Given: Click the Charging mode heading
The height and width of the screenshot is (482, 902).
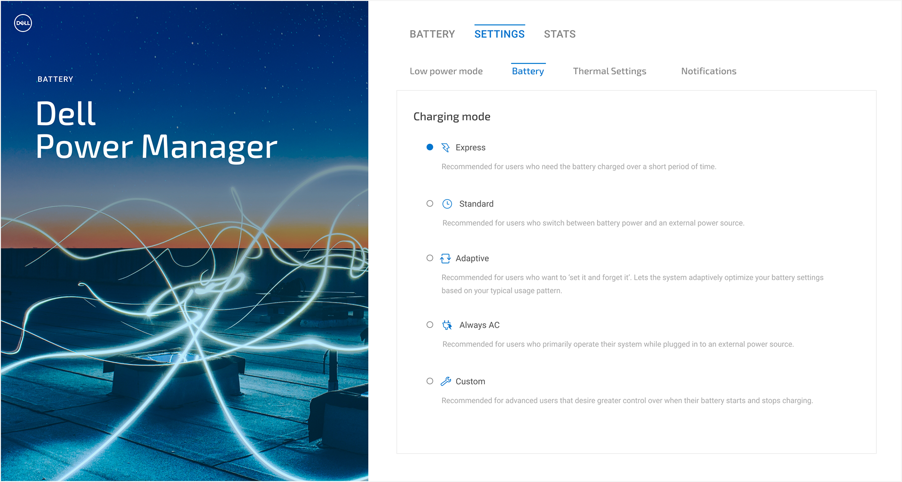Looking at the screenshot, I should click(x=452, y=117).
